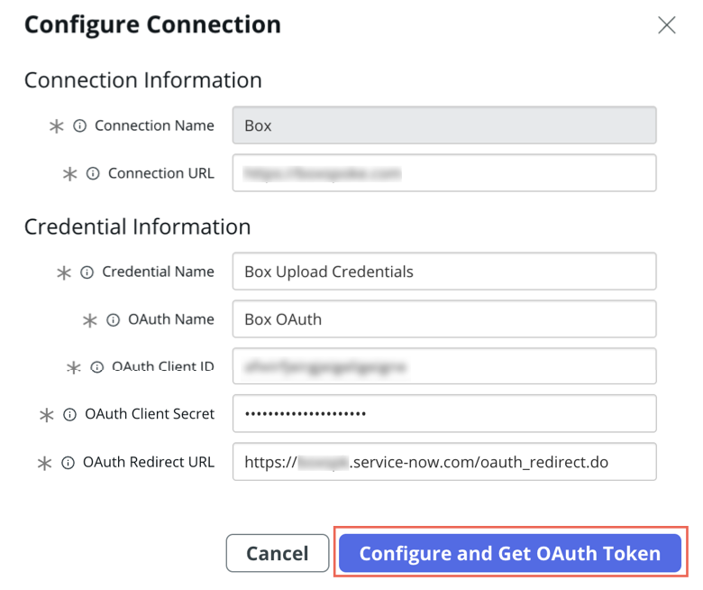
Task: Click the Connection Name label
Action: click(x=154, y=125)
